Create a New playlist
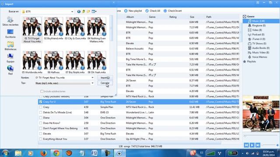280x157 pixels. (133, 11)
